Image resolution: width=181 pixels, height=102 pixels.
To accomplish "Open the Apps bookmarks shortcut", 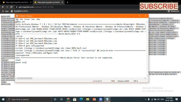I will point(5,11).
